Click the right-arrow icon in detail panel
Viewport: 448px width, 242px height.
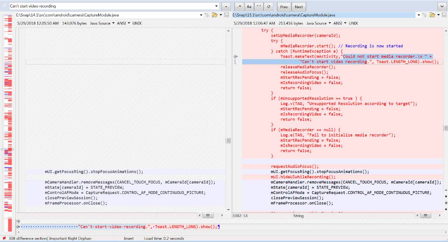click(x=18, y=221)
